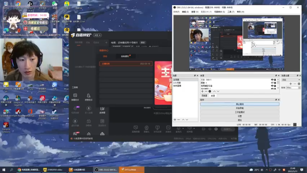Click add scene plus in 直播伴侣 tabs
Image resolution: width=307 pixels, height=173 pixels.
tap(106, 42)
